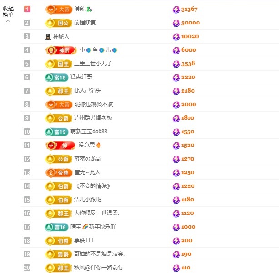This screenshot has width=279, height=273.
Task: Click username 晴宝新年快乐吖
Action: (x=93, y=227)
